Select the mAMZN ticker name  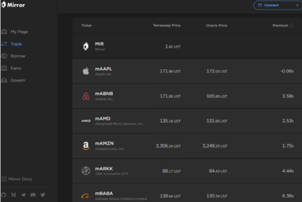(104, 144)
